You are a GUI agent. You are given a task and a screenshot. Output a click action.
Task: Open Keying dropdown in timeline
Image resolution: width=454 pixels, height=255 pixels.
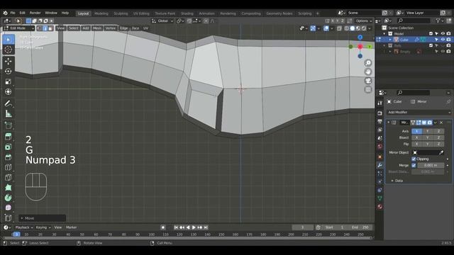[43, 227]
